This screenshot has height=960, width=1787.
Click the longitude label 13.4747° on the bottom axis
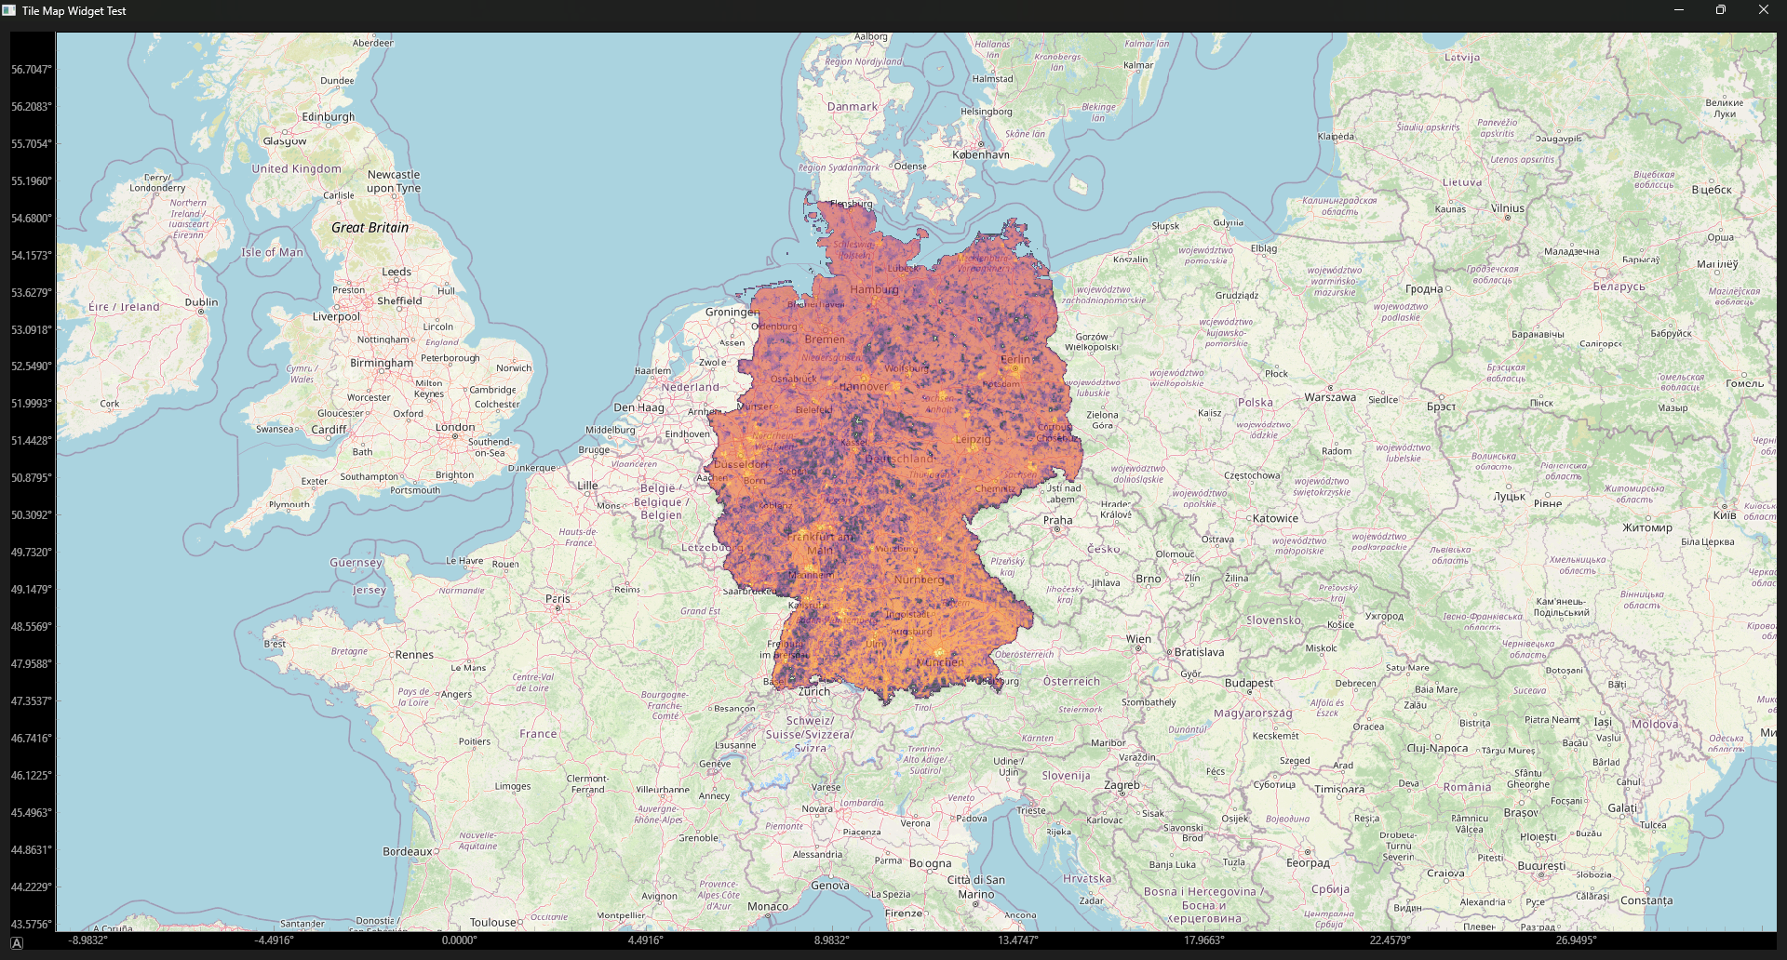(x=1020, y=940)
